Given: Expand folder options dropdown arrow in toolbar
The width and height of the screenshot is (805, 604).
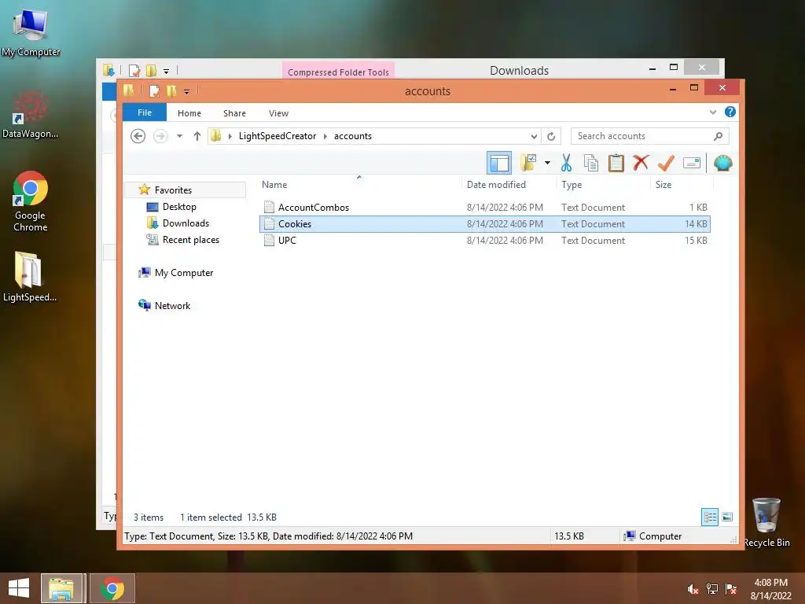Looking at the screenshot, I should coord(547,163).
